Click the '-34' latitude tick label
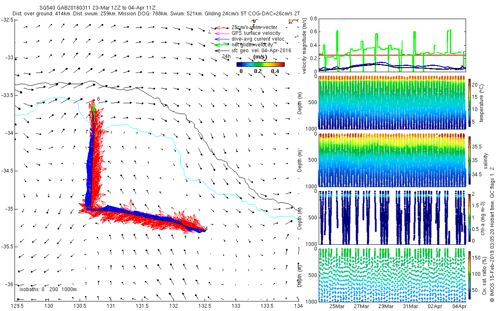This screenshot has width=498, height=311. 9,133
